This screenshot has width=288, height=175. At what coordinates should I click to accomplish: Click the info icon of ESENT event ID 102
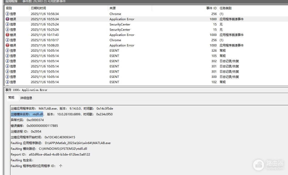7,82
